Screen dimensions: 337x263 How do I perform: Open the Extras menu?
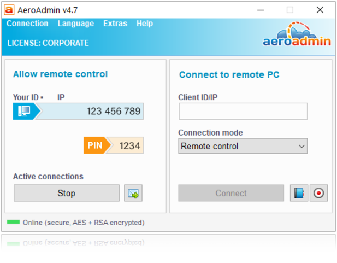pyautogui.click(x=115, y=24)
